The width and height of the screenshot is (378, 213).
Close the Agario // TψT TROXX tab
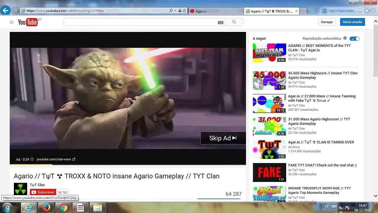coord(296,11)
